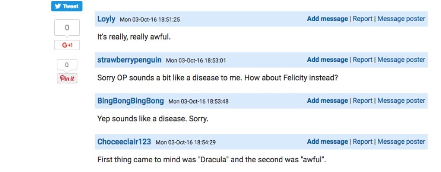Report BingBongBingBong's post
The width and height of the screenshot is (441, 172).
[x=363, y=101]
